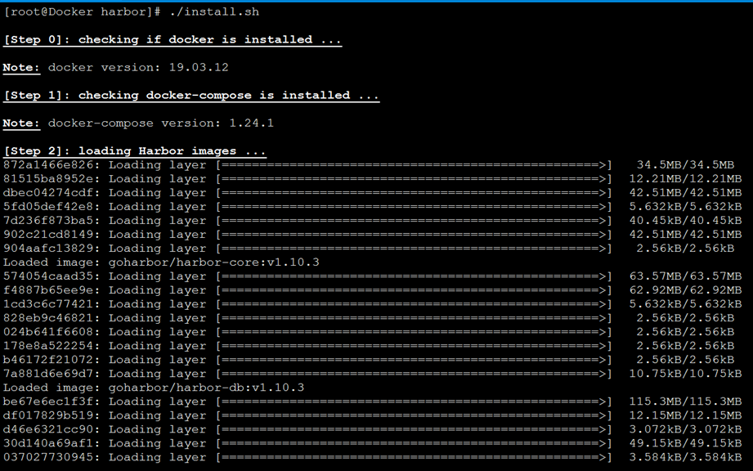
Task: Click the ./install.sh command text
Action: point(214,11)
